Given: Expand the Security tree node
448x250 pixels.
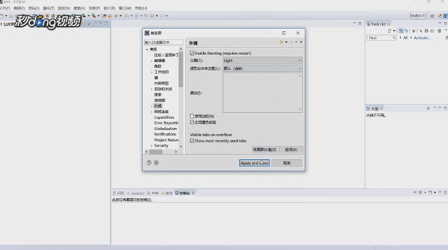Looking at the screenshot, I should click(x=152, y=146).
